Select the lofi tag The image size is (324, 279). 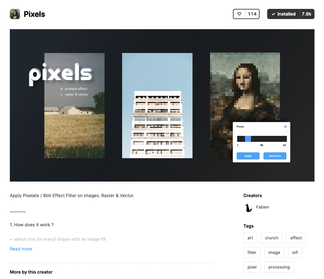pos(295,252)
